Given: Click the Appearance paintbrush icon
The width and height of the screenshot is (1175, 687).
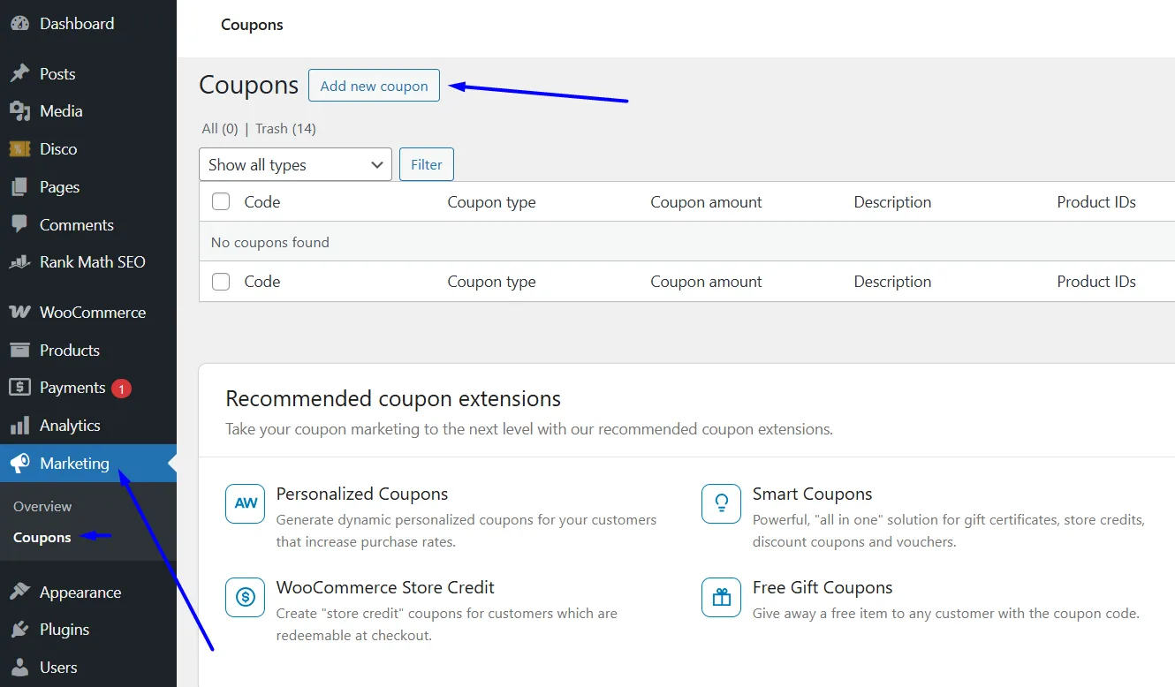Looking at the screenshot, I should [19, 593].
